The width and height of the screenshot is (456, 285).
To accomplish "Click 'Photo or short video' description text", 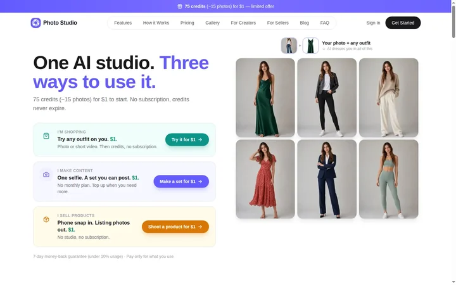I will [107, 146].
